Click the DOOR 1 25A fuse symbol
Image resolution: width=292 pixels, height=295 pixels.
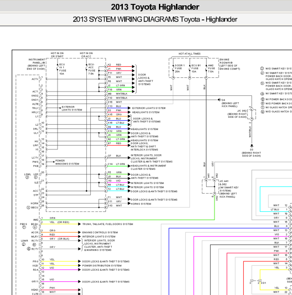click(173, 68)
